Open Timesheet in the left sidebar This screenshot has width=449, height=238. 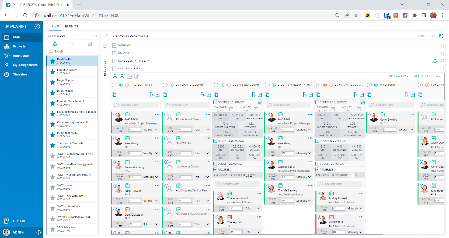pos(21,74)
